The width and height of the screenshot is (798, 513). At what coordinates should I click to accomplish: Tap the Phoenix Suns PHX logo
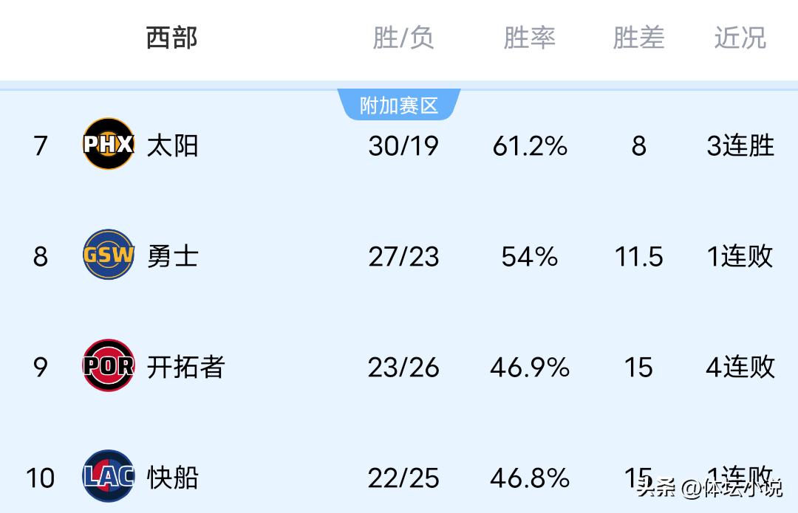108,144
